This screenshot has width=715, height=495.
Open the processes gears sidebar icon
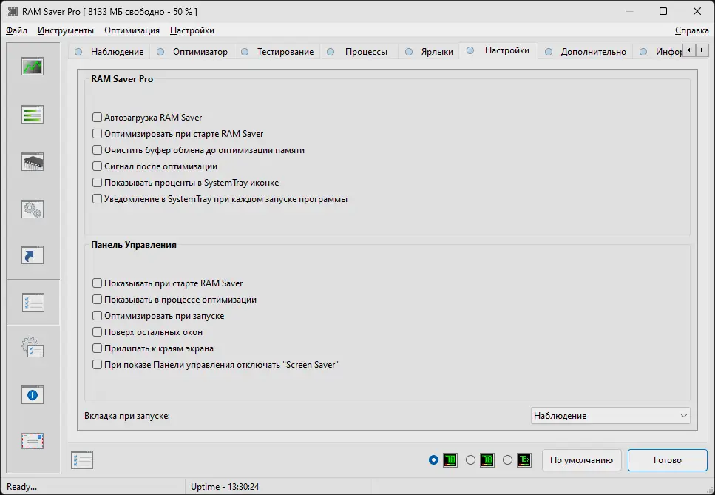click(x=33, y=209)
